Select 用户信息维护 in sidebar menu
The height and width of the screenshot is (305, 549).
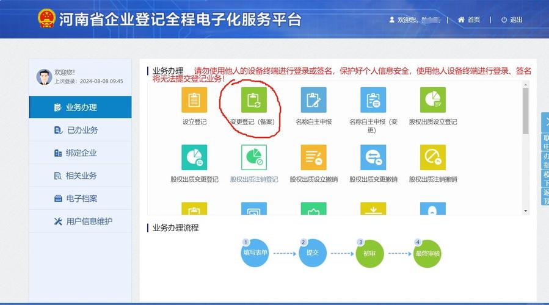[x=80, y=221]
